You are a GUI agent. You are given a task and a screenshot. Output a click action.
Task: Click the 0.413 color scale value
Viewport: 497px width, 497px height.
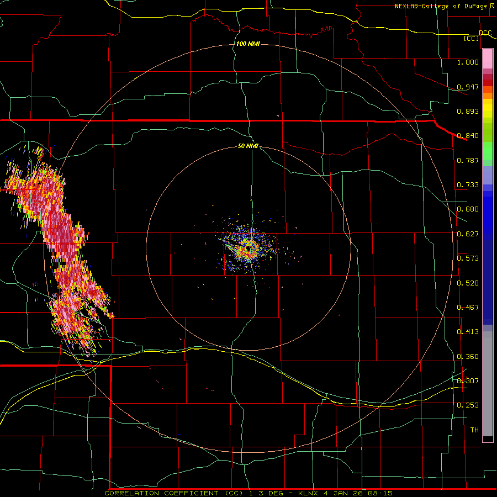468,332
